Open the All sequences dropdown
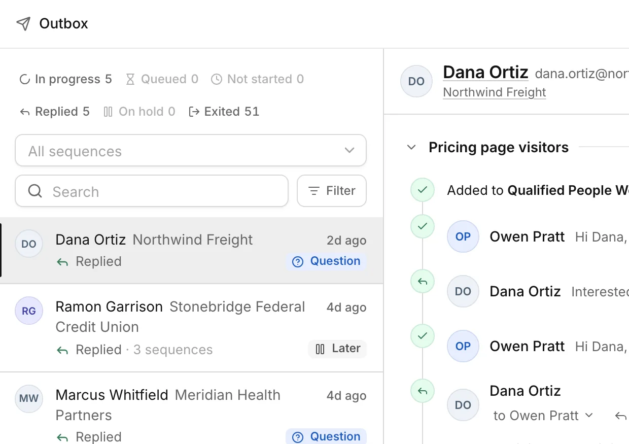629x444 pixels. click(191, 150)
